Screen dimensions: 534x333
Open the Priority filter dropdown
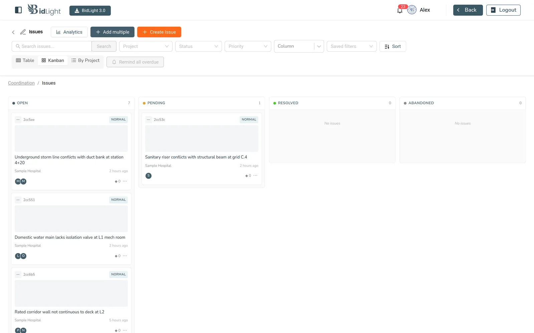click(248, 46)
